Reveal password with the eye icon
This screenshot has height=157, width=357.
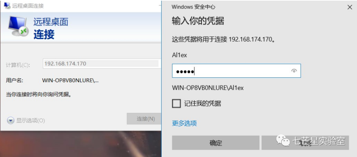pos(294,71)
